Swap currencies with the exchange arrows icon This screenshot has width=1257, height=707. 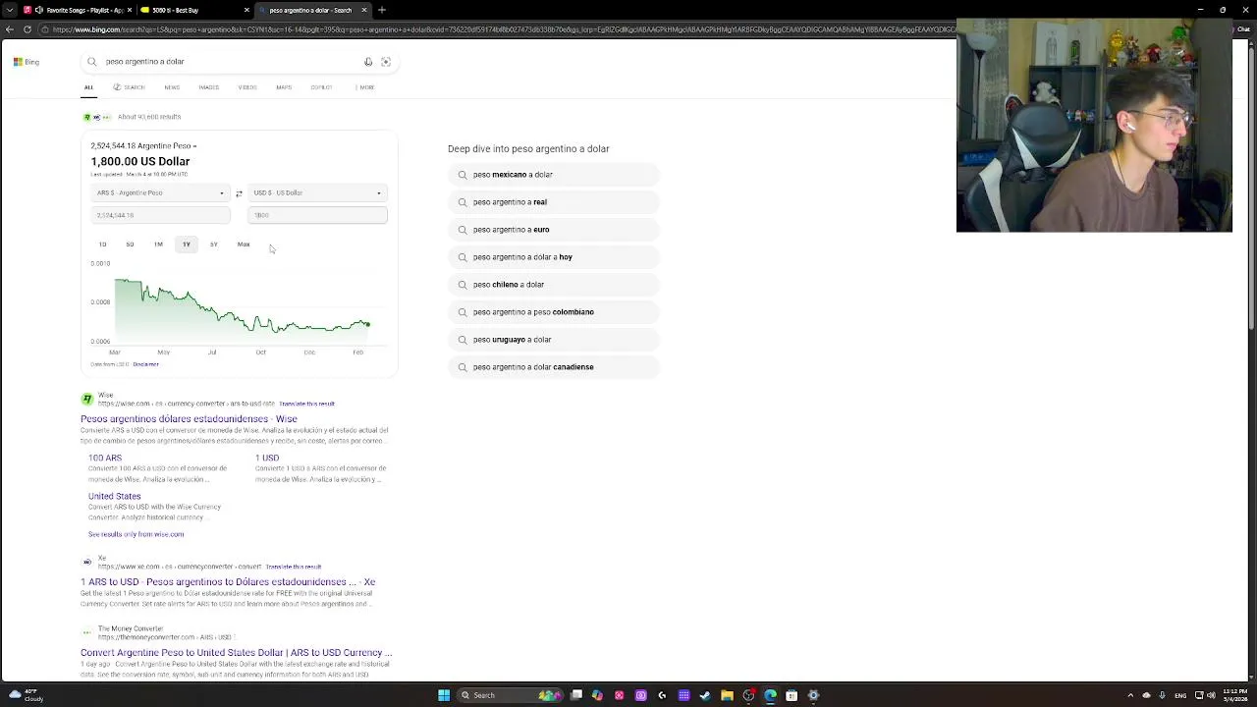[239, 193]
